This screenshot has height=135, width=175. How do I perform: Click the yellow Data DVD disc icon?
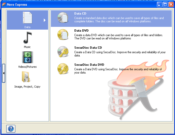click(63, 34)
